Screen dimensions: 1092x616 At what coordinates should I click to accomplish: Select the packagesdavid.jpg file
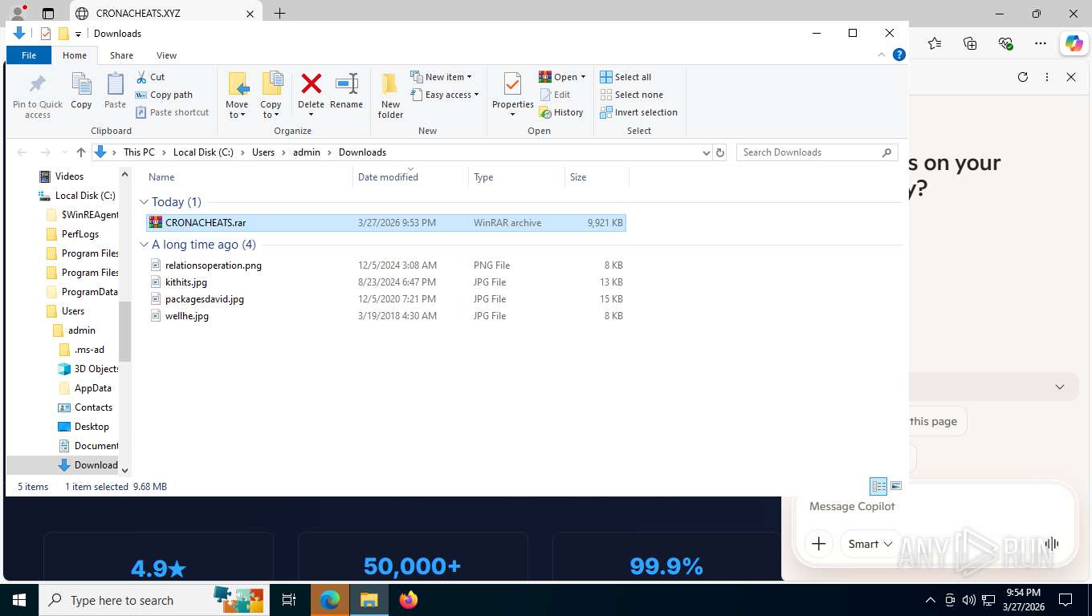pyautogui.click(x=386, y=299)
